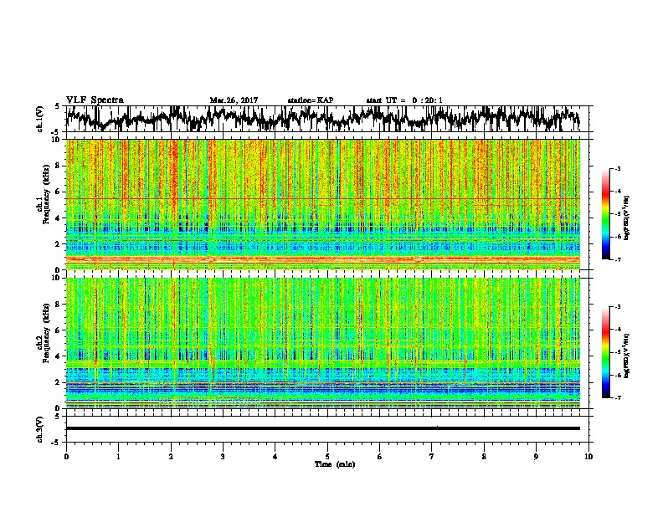Click time axis tick label "8"
This screenshot has height=512, width=663.
[x=484, y=457]
